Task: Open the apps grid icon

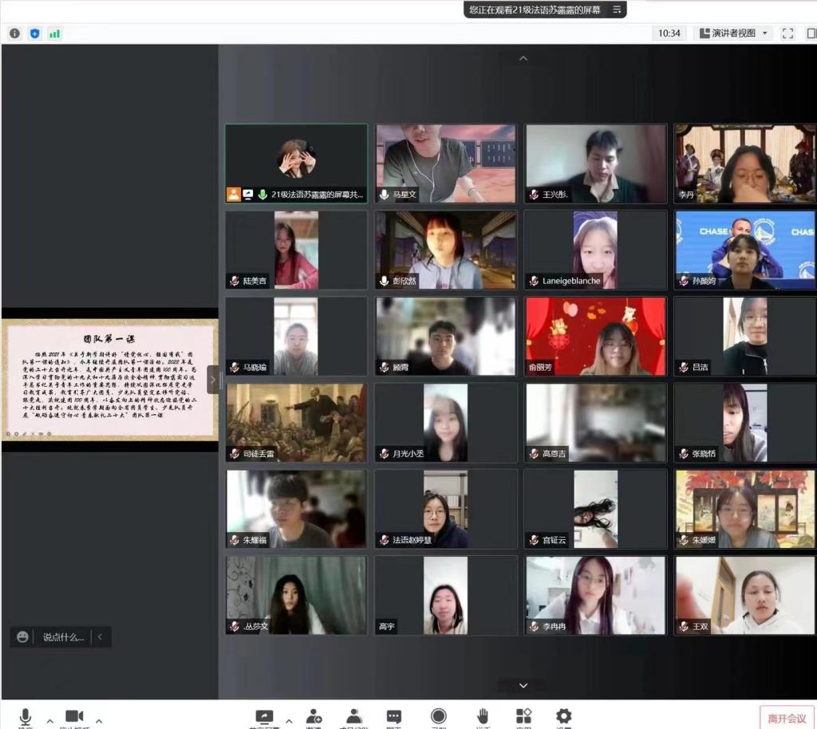Action: (523, 716)
